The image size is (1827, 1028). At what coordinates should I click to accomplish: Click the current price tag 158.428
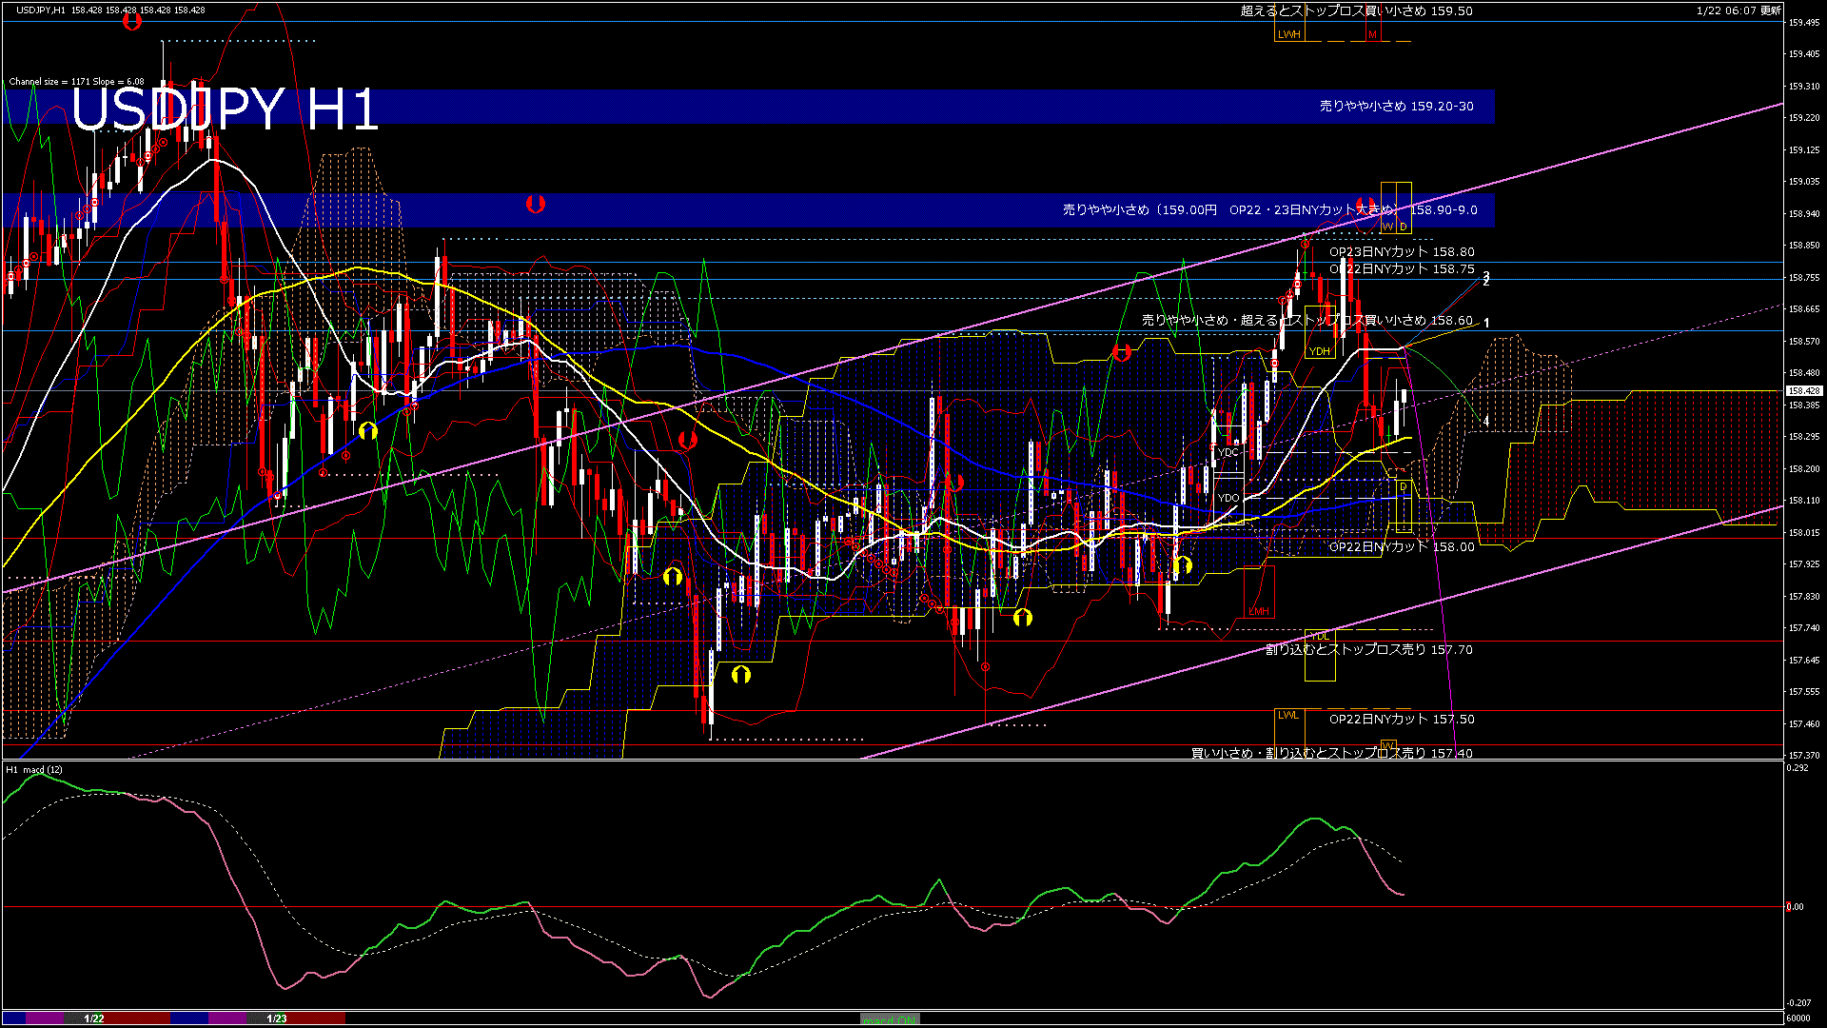[x=1803, y=391]
